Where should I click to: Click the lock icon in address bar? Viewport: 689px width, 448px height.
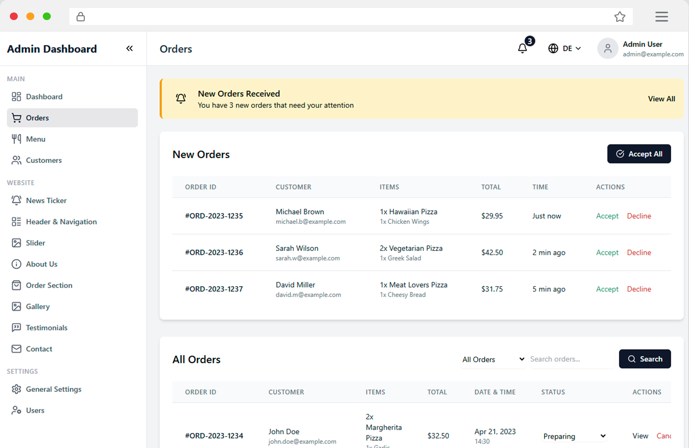click(x=81, y=17)
